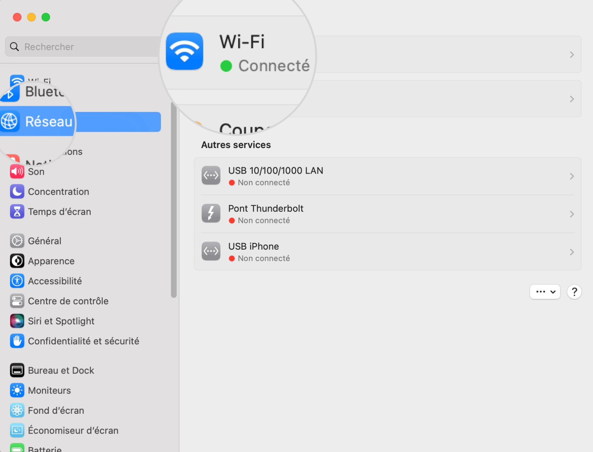
Task: Click the Général gear icon
Action: [17, 241]
